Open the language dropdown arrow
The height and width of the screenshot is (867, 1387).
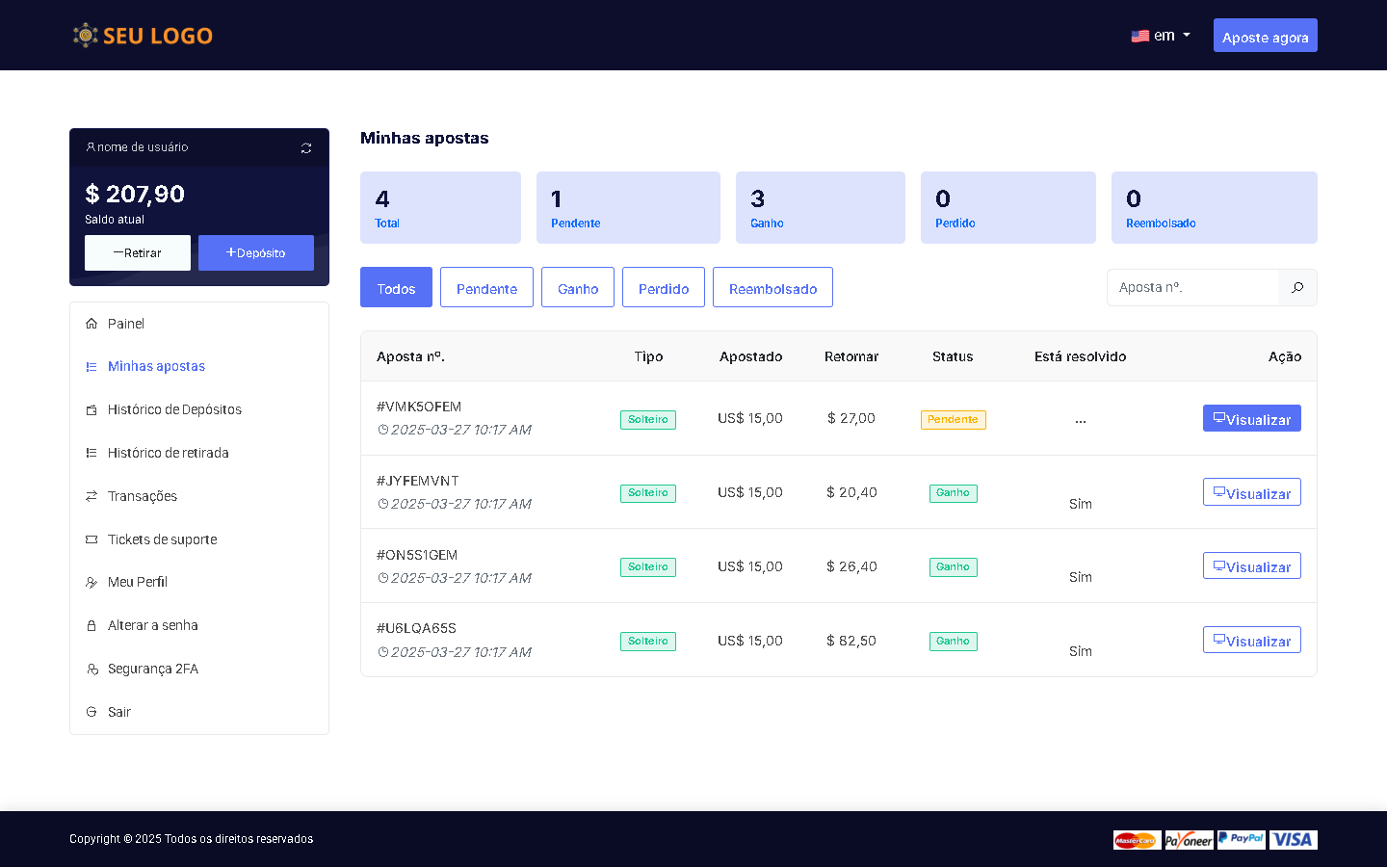click(x=1187, y=36)
